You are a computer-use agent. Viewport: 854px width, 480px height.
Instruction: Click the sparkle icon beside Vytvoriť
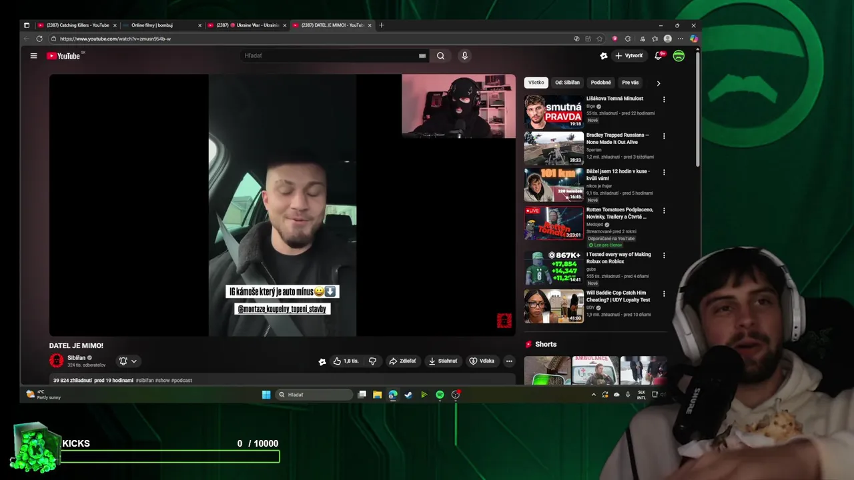tap(604, 56)
